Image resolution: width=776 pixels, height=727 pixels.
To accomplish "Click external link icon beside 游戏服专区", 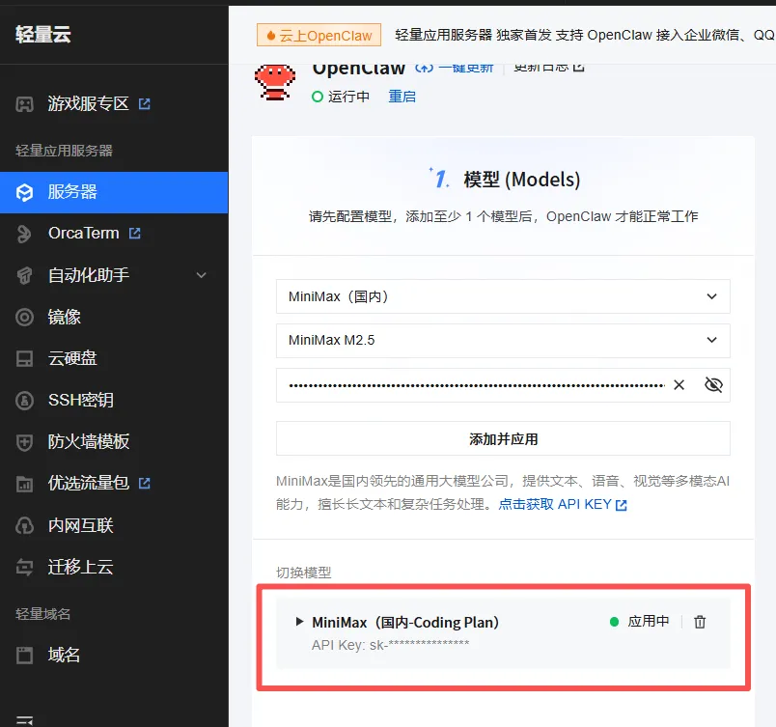I will click(x=145, y=104).
